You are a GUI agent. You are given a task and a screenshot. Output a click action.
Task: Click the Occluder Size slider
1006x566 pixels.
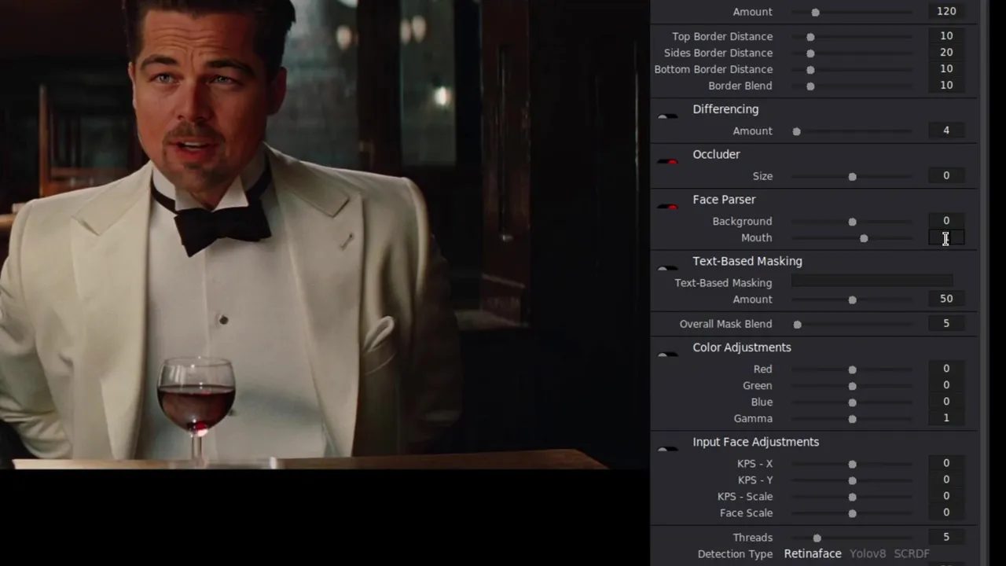point(852,177)
